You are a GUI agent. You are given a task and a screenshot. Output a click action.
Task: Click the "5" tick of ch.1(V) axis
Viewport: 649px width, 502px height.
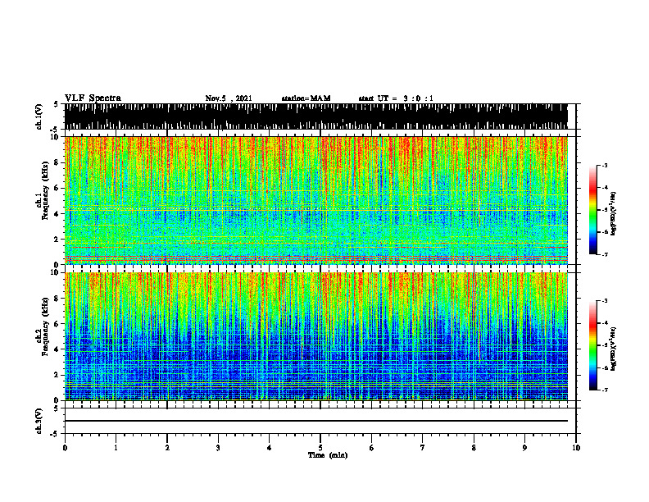pos(56,105)
